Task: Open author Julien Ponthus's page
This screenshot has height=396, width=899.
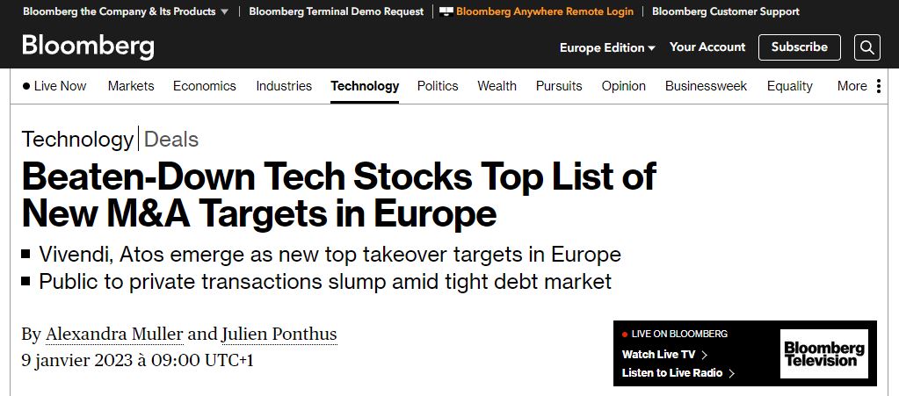Action: coord(279,335)
